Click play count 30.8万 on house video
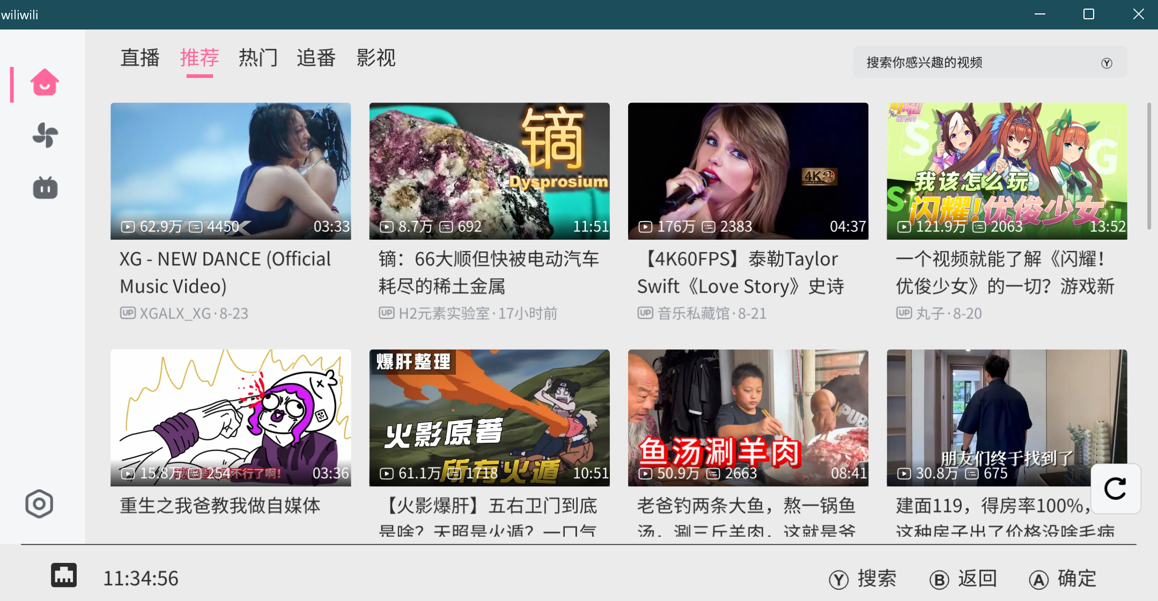Viewport: 1158px width, 601px height. click(x=936, y=473)
